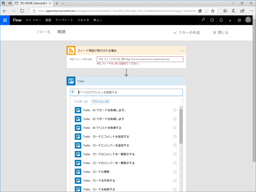The image size is (256, 192).
Task: Click the Flow home logo
Action: coord(17,20)
